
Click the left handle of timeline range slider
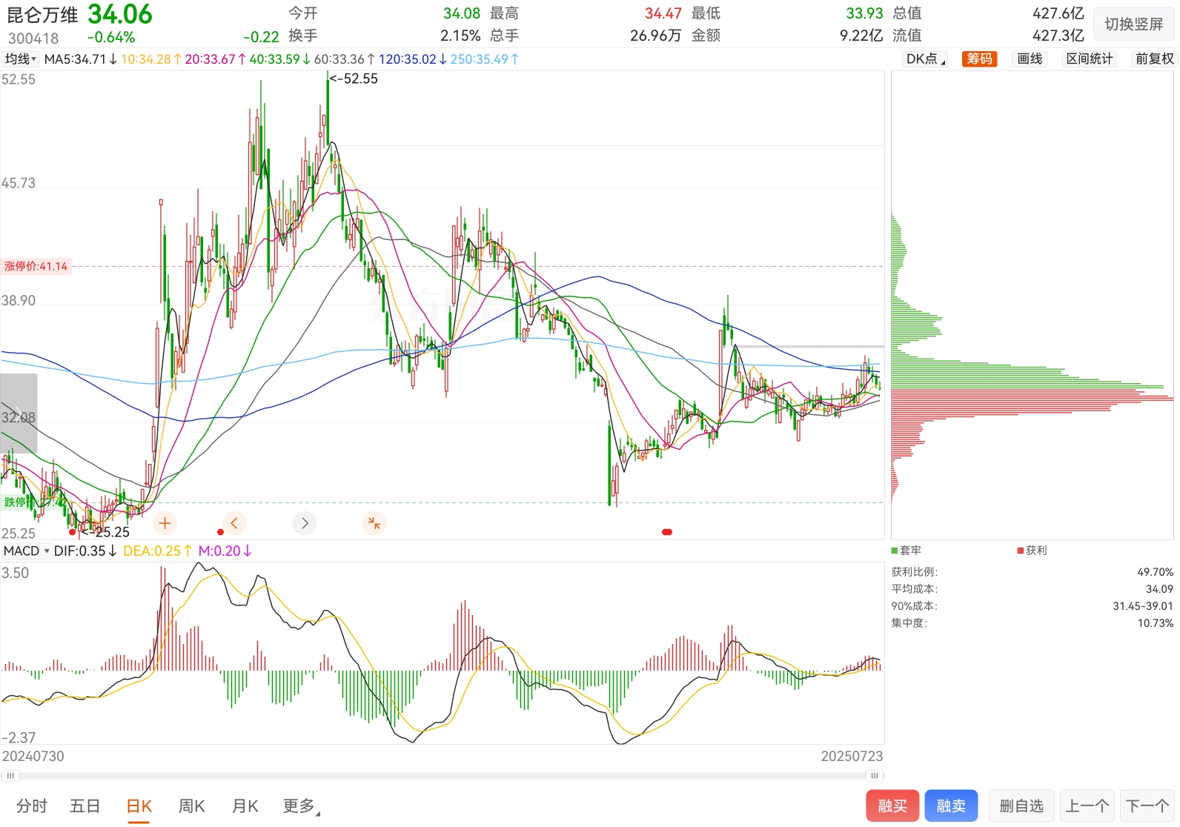[x=10, y=776]
